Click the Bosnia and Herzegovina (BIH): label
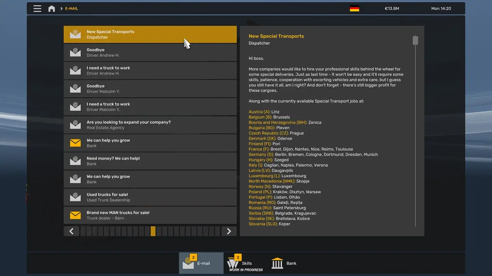Viewport: 492px width, 276px height. point(278,122)
